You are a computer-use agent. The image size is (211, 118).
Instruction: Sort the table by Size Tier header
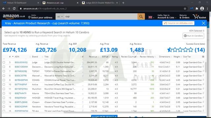(x=187, y=57)
